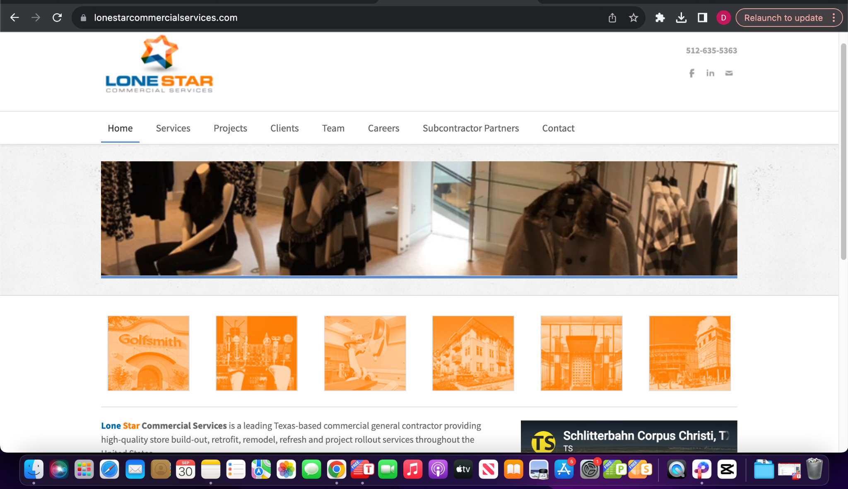
Task: Open the Golfsmith project thumbnail
Action: click(x=149, y=353)
